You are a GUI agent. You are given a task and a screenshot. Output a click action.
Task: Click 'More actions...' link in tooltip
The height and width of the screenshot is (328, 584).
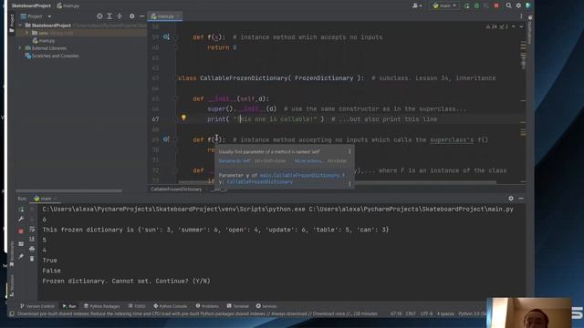308,161
